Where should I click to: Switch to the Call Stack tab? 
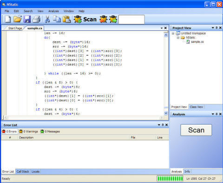point(23,172)
